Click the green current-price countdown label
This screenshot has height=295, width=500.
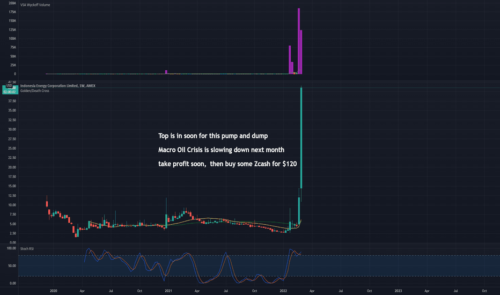click(x=10, y=90)
